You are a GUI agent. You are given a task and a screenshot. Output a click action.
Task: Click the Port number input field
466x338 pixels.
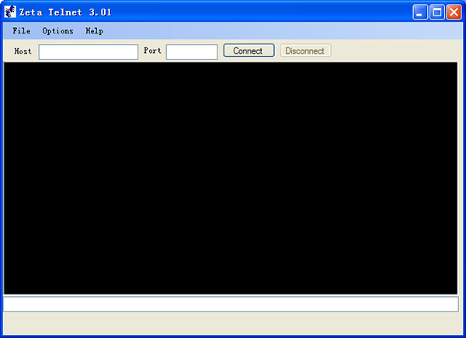pyautogui.click(x=192, y=52)
